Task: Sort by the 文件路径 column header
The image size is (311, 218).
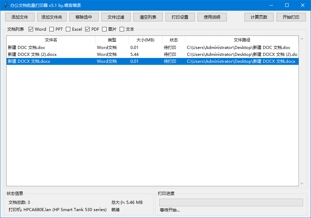Action: 242,40
